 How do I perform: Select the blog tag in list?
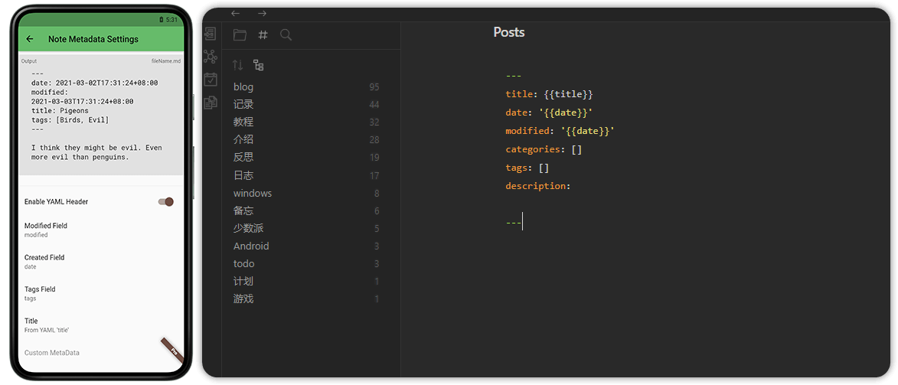[x=243, y=87]
